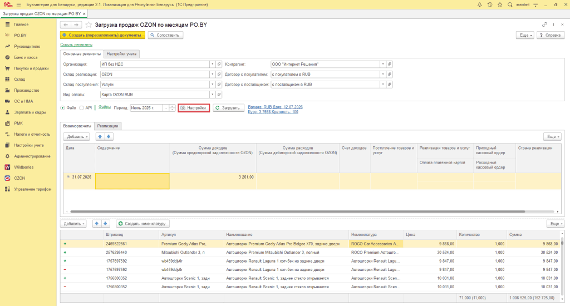This screenshot has width=570, height=306.
Task: Open Контрагент field's open-record icon
Action: 389,65
